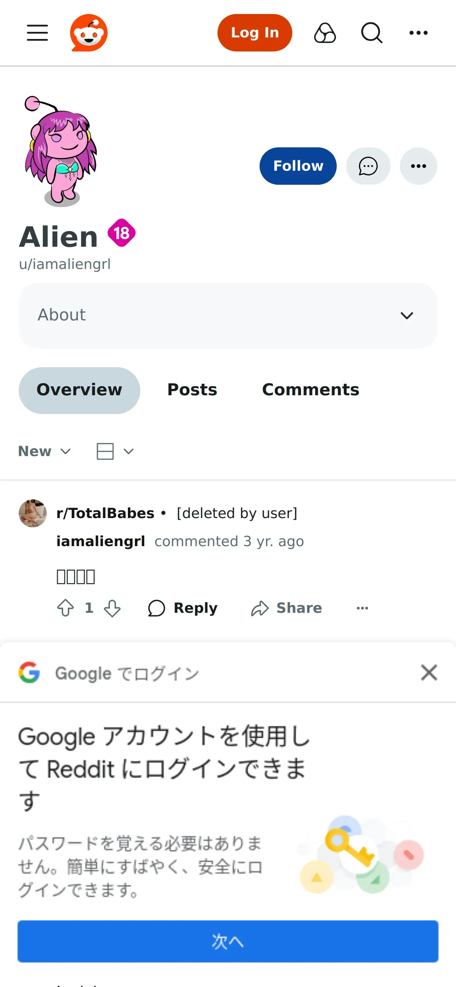Viewport: 456px width, 987px height.
Task: Open the search magnifier icon
Action: click(x=371, y=33)
